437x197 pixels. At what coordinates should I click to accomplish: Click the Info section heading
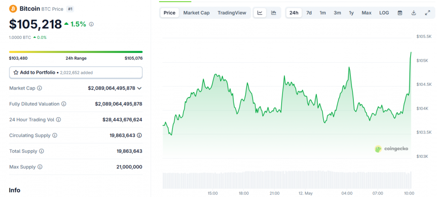point(15,190)
